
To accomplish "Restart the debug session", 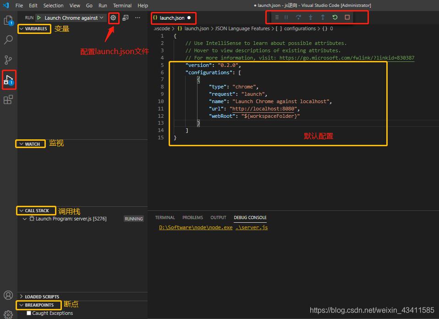I will coord(335,17).
